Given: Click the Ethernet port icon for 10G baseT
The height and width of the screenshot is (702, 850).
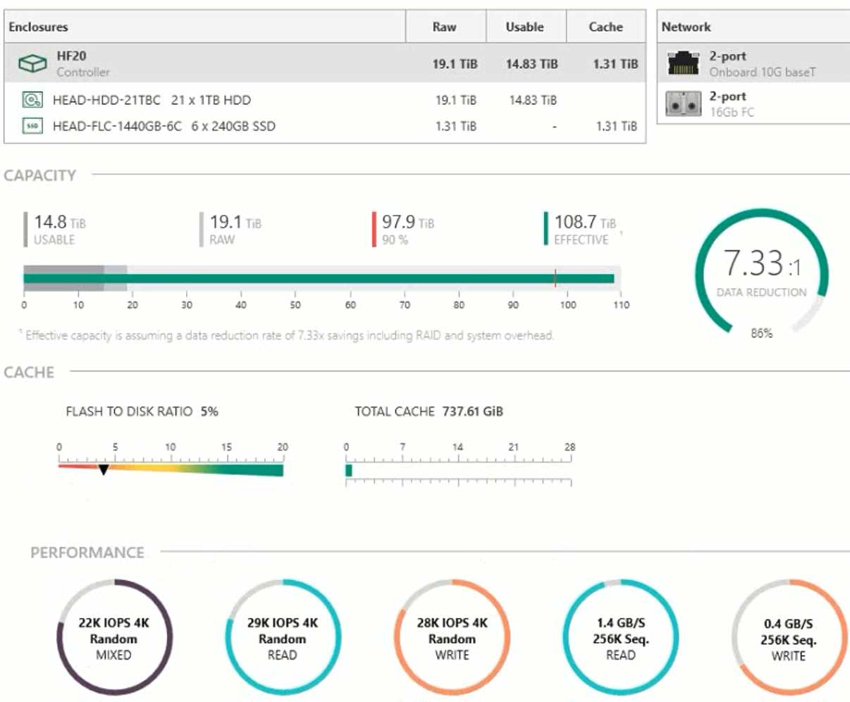Looking at the screenshot, I should 683,63.
